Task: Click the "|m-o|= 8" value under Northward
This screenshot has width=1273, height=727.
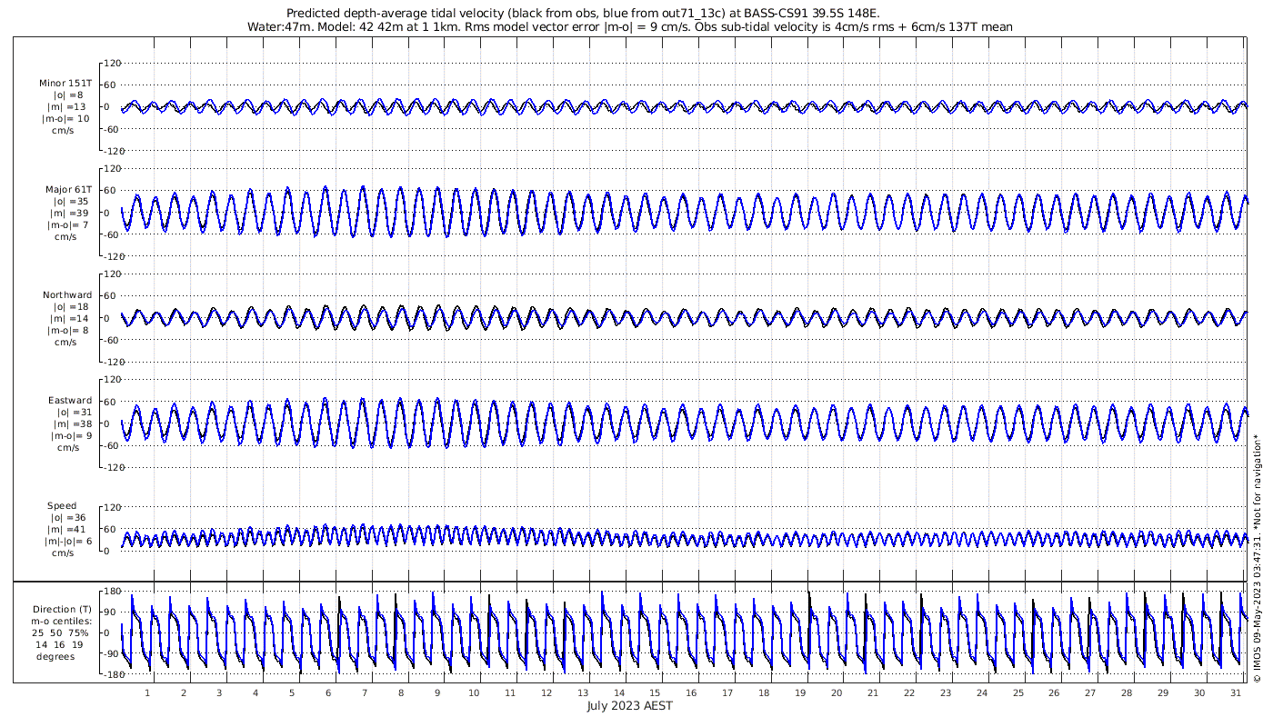Action: click(x=70, y=331)
